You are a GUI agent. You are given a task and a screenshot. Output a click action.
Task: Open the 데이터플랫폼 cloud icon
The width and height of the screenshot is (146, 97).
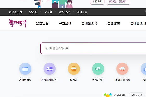[122, 69]
